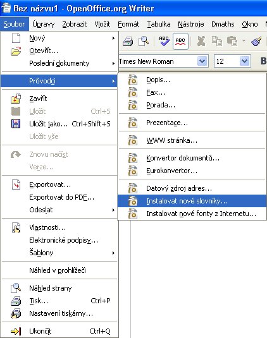The height and width of the screenshot is (338, 267).
Task: Open Page Preview magnifier toolbar icon
Action: click(x=144, y=41)
